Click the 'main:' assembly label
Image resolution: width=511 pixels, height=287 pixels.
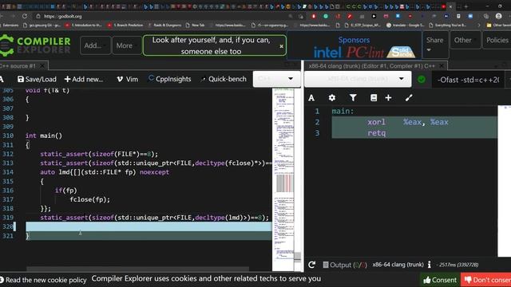pos(343,112)
